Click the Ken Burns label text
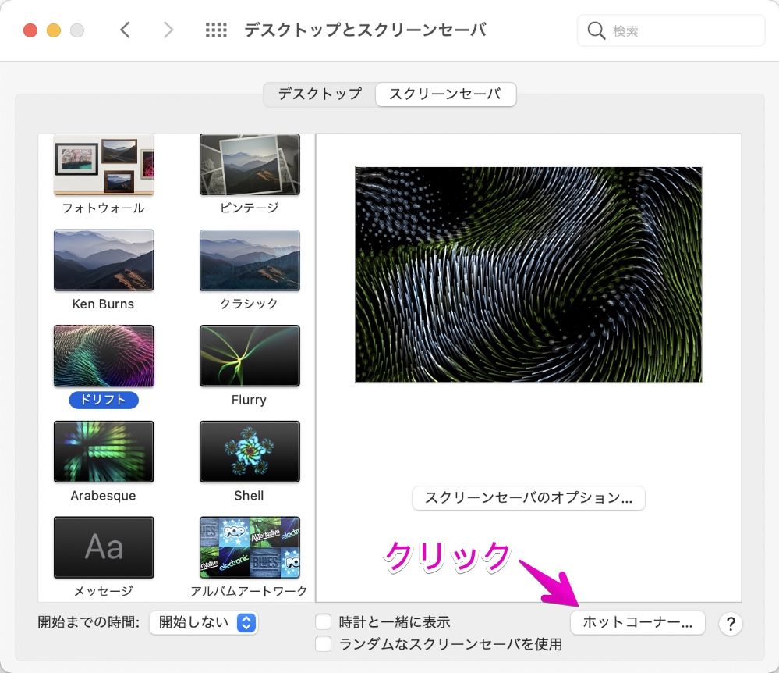The width and height of the screenshot is (779, 673). coord(104,304)
